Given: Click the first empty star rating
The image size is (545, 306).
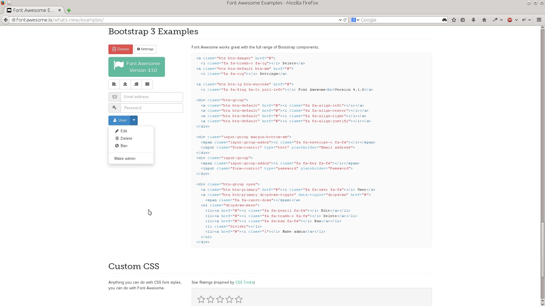Looking at the screenshot, I should [x=201, y=299].
